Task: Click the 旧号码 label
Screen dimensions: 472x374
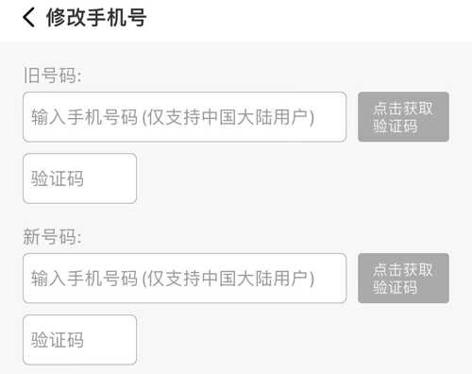Action: 53,76
